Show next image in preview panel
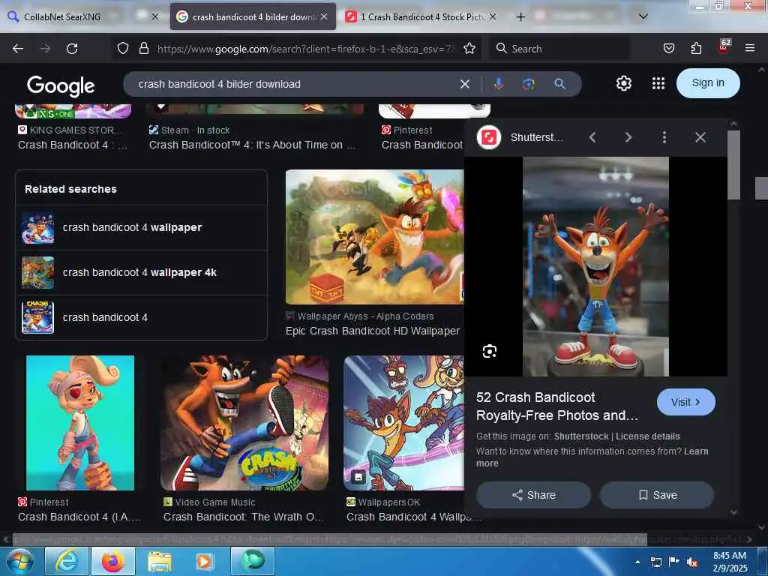768x576 pixels. (628, 137)
